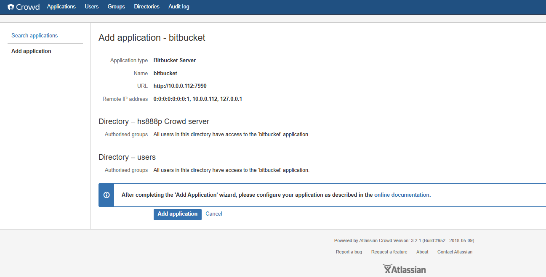Open the Audit log page
This screenshot has height=277, width=546.
click(179, 7)
